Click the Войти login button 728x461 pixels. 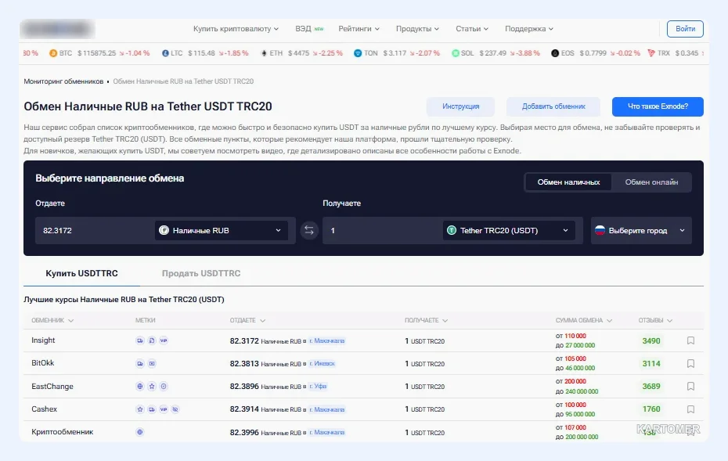(685, 29)
